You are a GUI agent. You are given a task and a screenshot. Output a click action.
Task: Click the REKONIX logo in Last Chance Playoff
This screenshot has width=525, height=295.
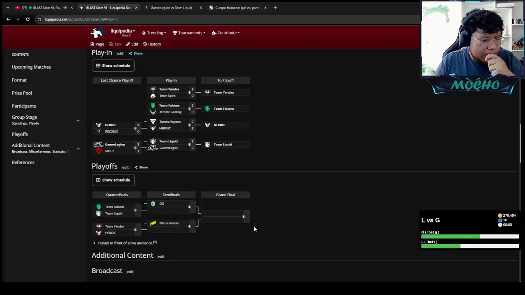pyautogui.click(x=98, y=132)
